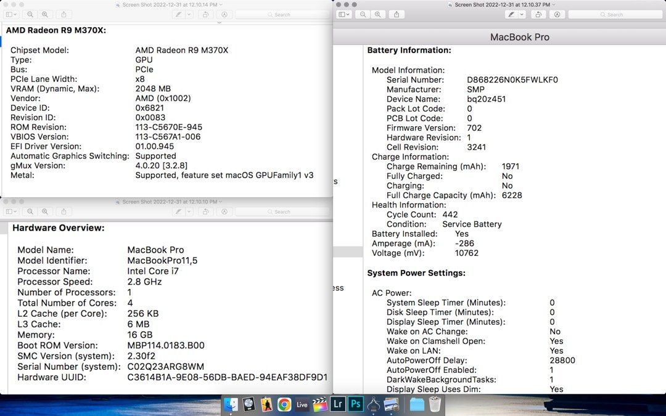Click the Charge Remaining value 1971

coord(511,166)
